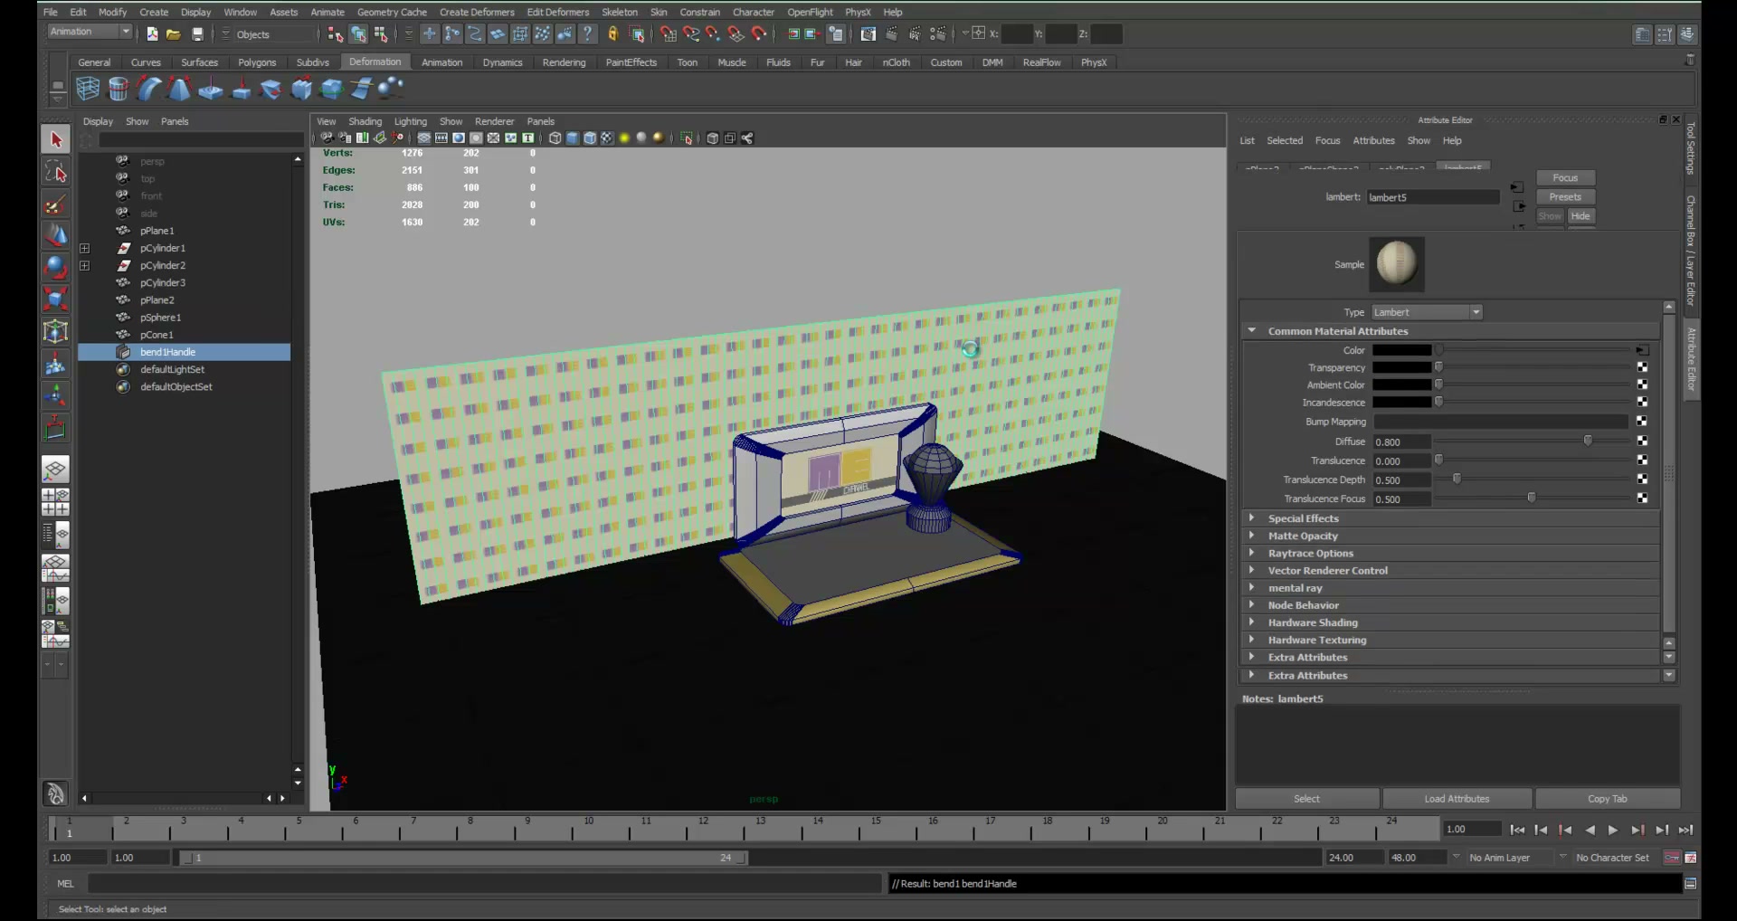Click the Lattice deformer shelf icon
The width and height of the screenshot is (1737, 921).
88,89
